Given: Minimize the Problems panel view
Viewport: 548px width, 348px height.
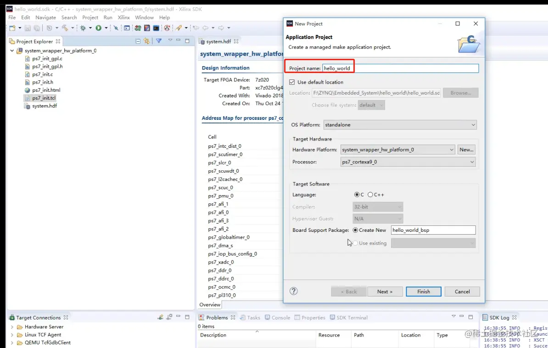Looking at the screenshot, I should [461, 316].
